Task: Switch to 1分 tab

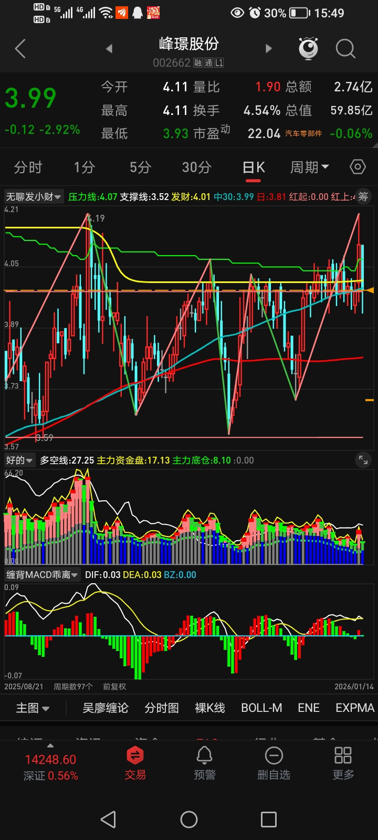Action: pos(84,167)
